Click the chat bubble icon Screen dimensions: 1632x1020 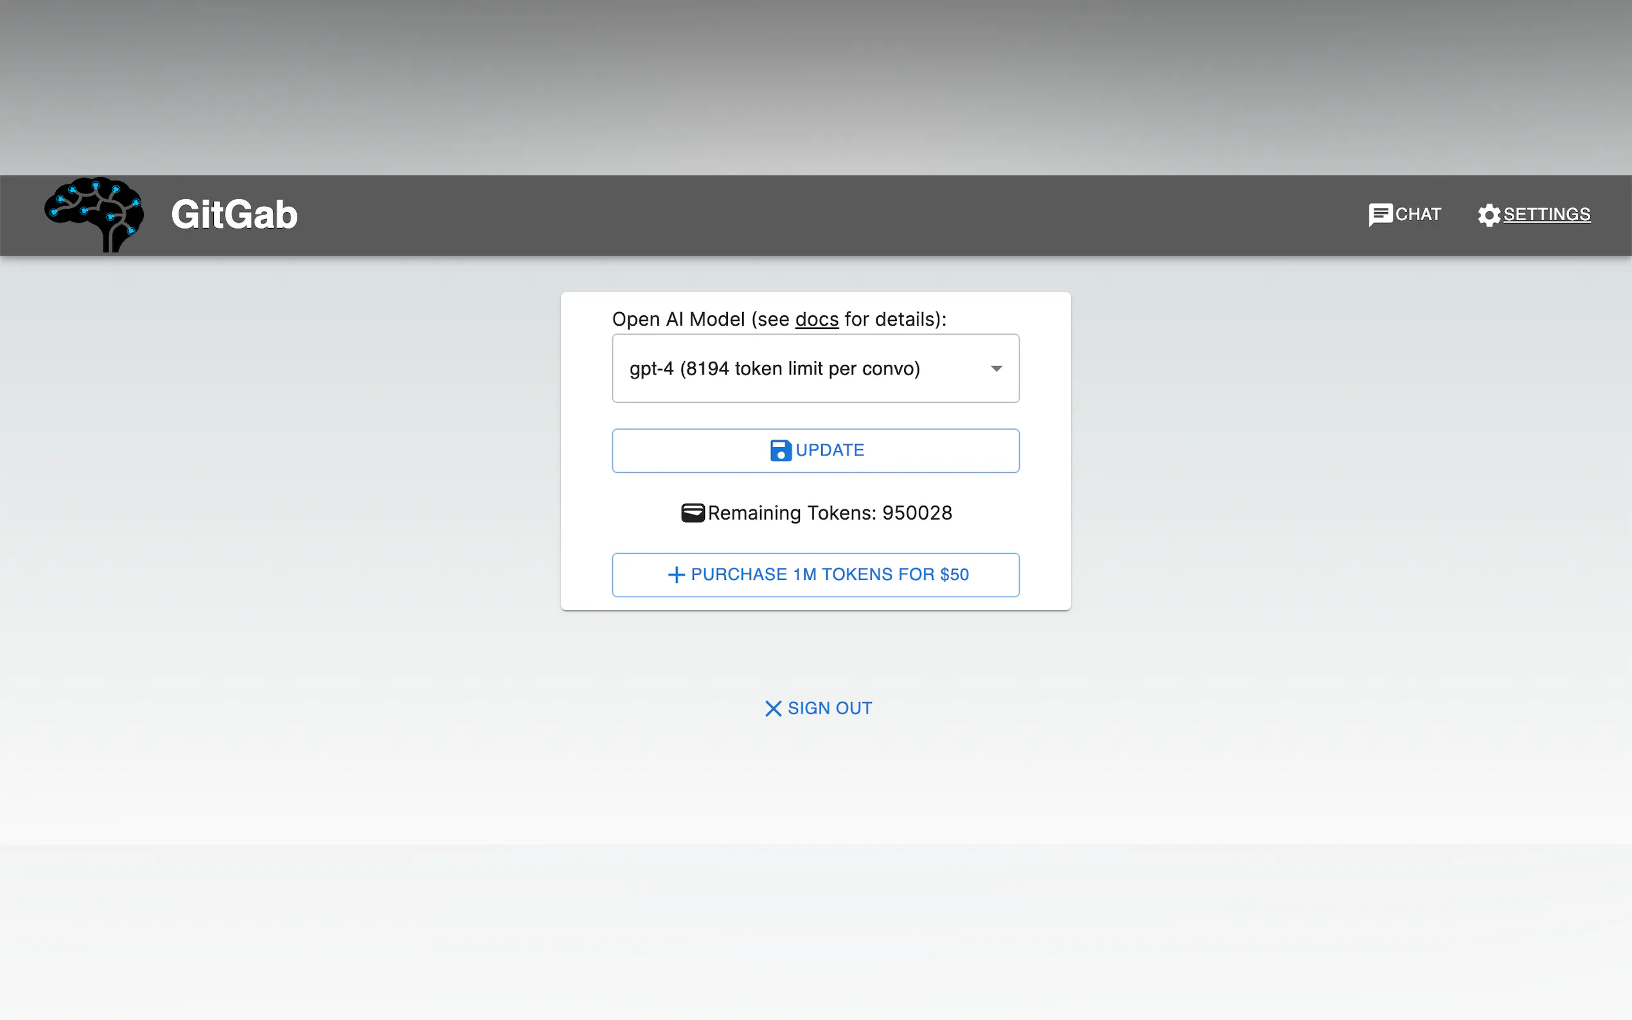tap(1379, 215)
